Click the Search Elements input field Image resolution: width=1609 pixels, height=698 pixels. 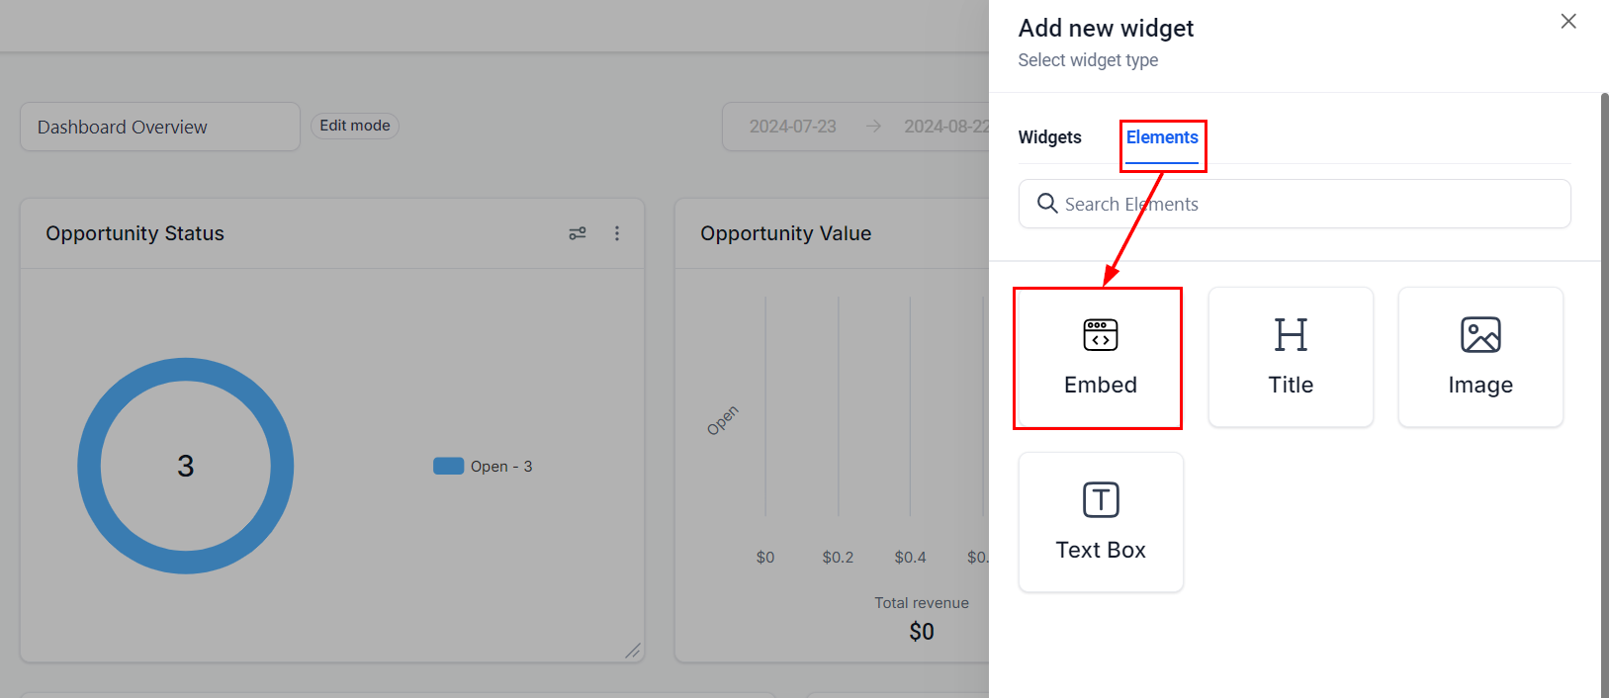[1305, 204]
